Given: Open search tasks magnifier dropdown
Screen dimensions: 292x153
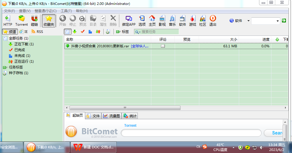Looking at the screenshot, I should tap(138, 32).
